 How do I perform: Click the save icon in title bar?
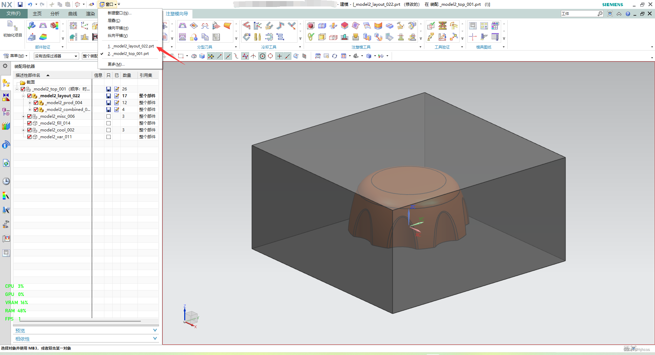[x=20, y=4]
